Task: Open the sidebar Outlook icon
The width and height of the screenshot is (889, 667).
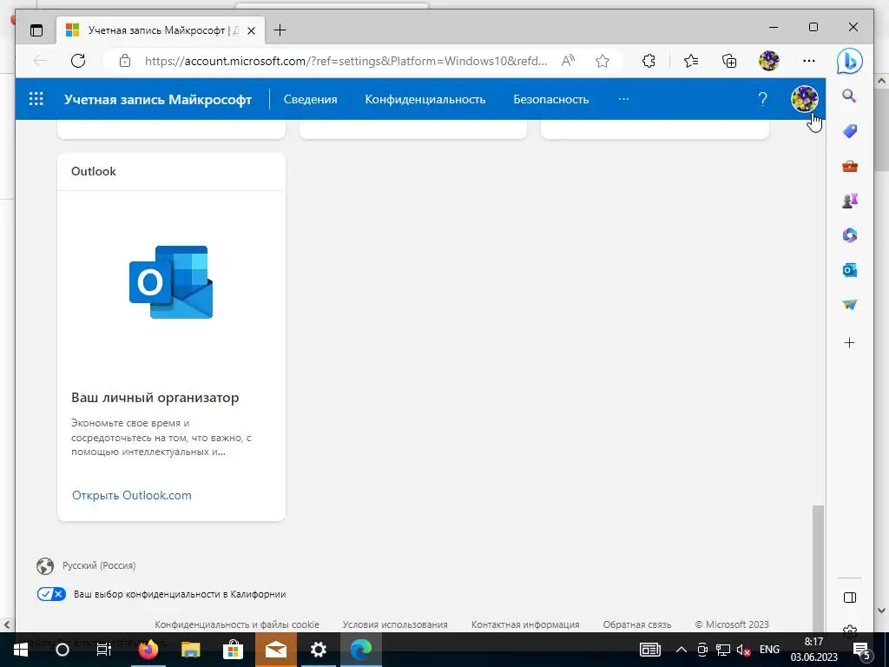Action: coord(849,270)
